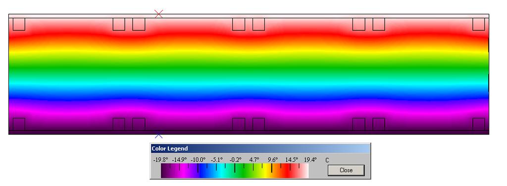Viewport: 507px width, 186px height.
Task: Click the Color Legend title bar
Action: pyautogui.click(x=260, y=149)
